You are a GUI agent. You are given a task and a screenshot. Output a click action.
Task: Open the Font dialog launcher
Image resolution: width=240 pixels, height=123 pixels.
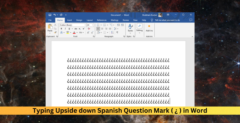point(94,37)
